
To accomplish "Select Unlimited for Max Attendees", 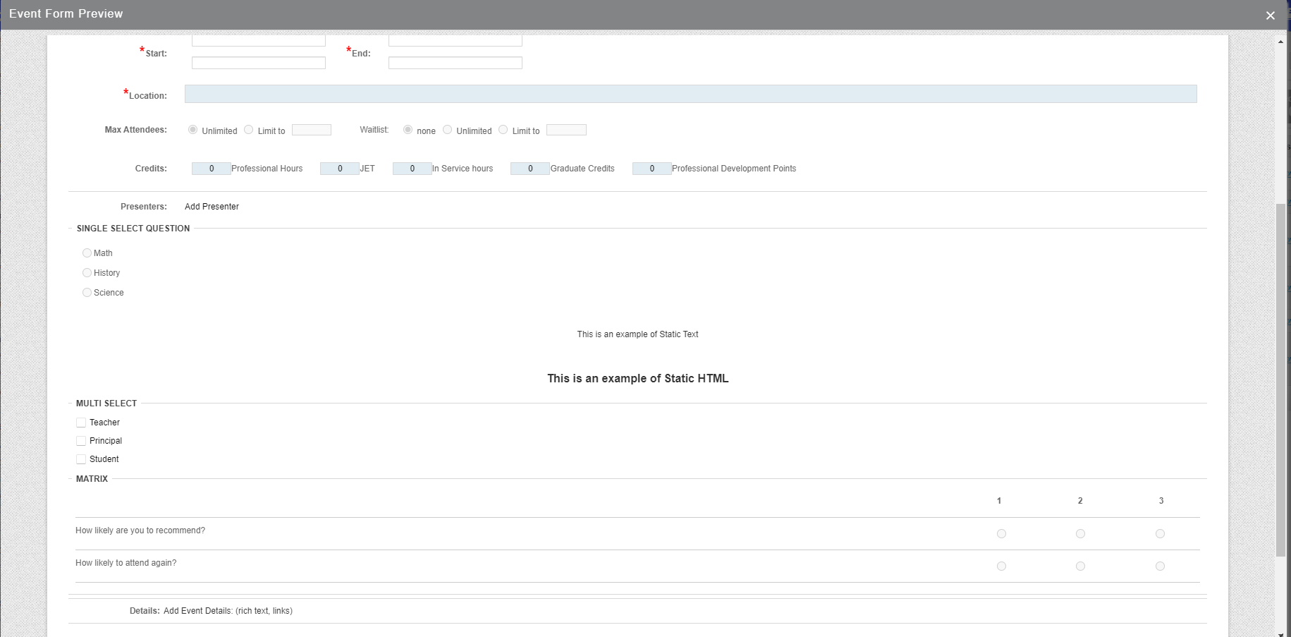I will [192, 129].
